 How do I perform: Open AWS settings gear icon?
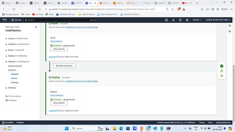[187, 20]
